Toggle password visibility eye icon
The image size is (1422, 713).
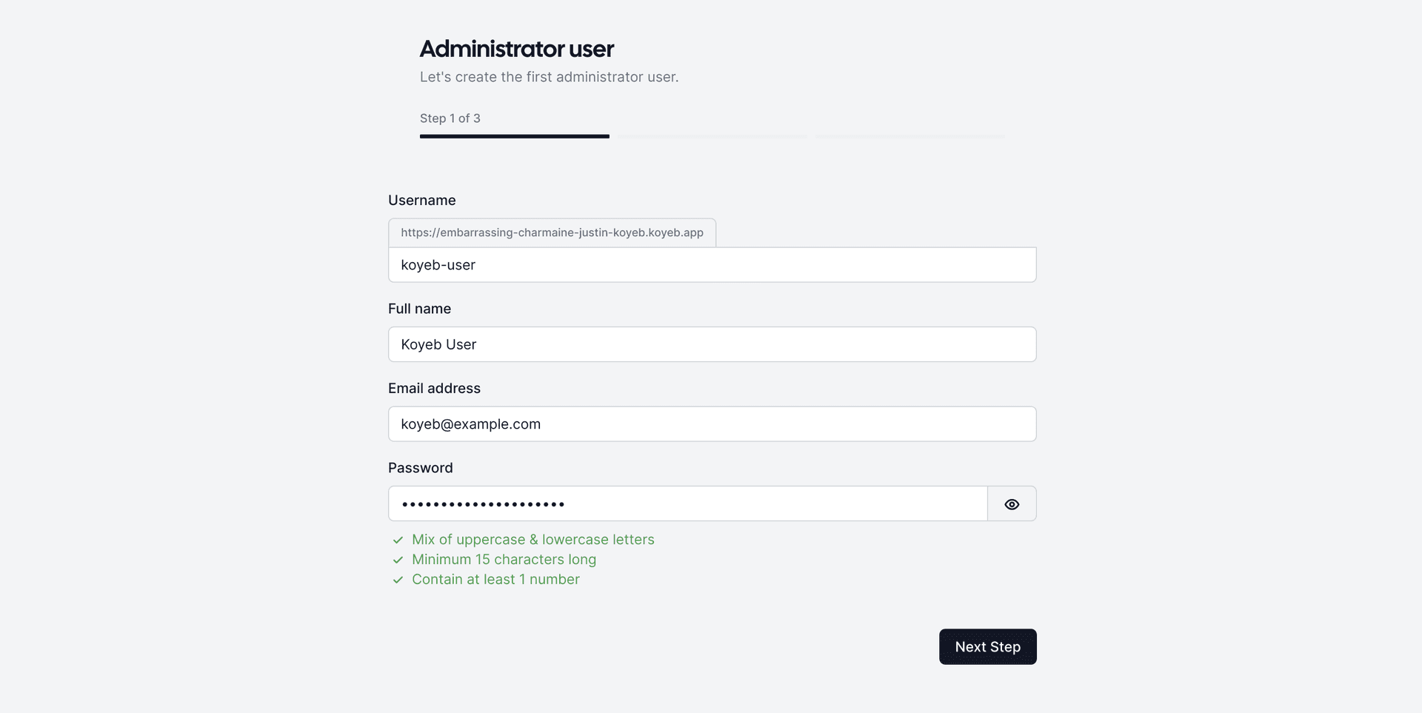pos(1012,504)
